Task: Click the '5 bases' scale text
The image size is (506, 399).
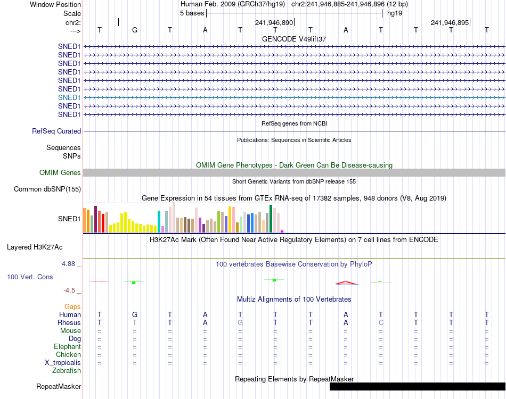Action: pos(192,13)
